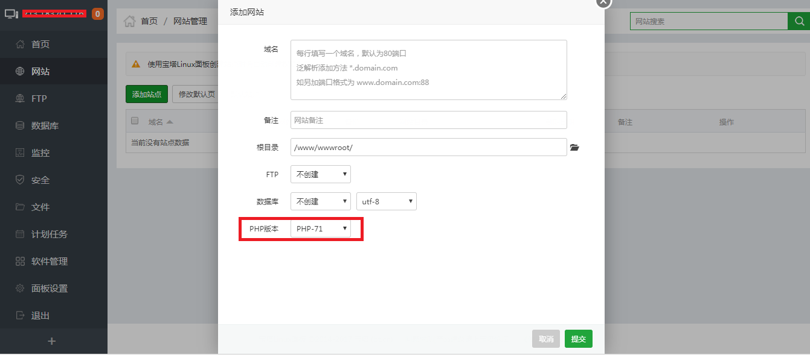Expand the utf-8 encoding dropdown
The height and width of the screenshot is (355, 810).
[386, 201]
